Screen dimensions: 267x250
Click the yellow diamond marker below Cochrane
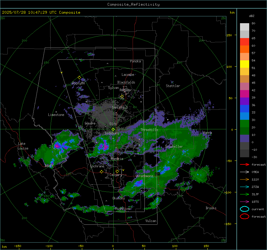[101, 172]
